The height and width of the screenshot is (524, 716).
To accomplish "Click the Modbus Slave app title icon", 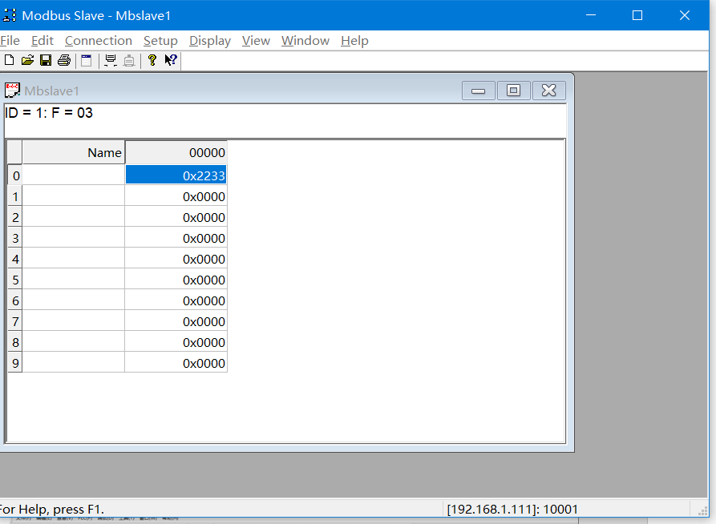I will click(x=10, y=15).
